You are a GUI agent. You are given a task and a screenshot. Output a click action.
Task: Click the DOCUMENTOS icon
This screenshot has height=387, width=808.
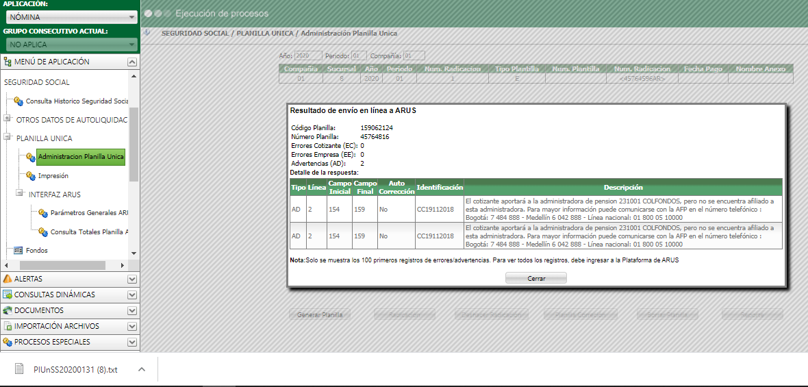coord(8,311)
